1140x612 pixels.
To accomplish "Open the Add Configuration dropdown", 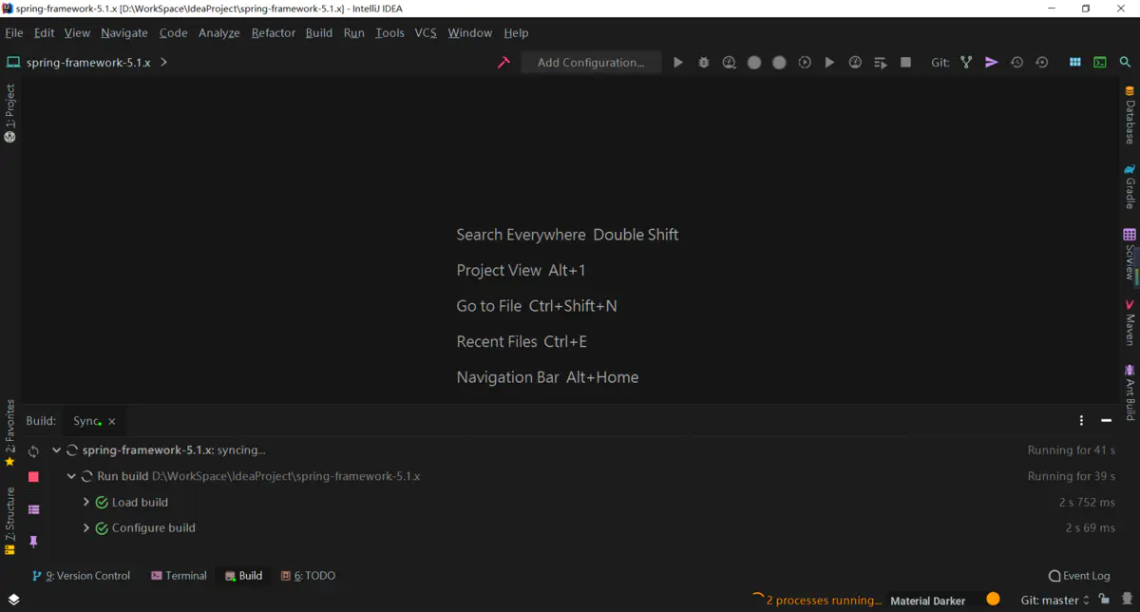I will [x=591, y=62].
